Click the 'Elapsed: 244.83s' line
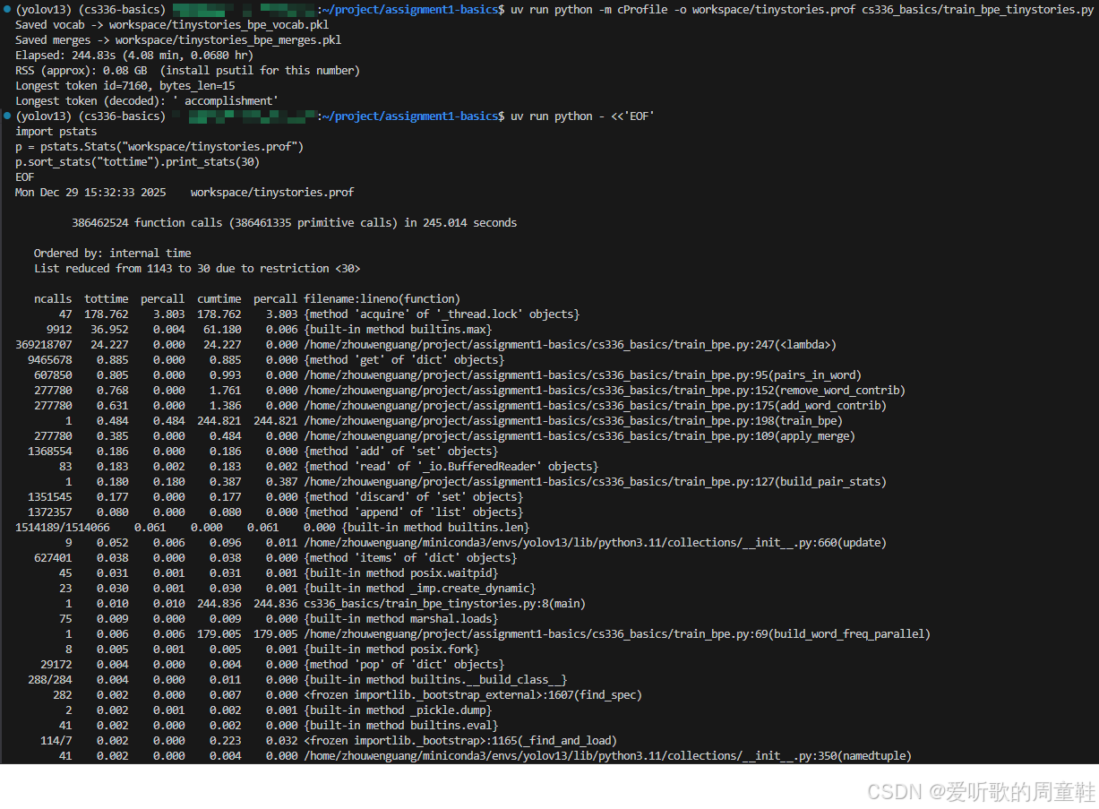Viewport: 1099px width, 809px height. 134,56
